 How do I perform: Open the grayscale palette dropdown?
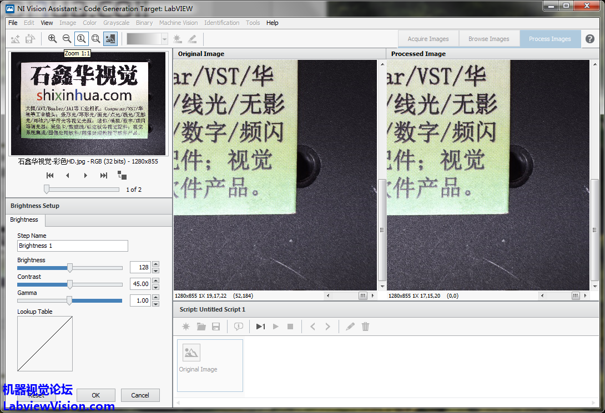pyautogui.click(x=164, y=39)
